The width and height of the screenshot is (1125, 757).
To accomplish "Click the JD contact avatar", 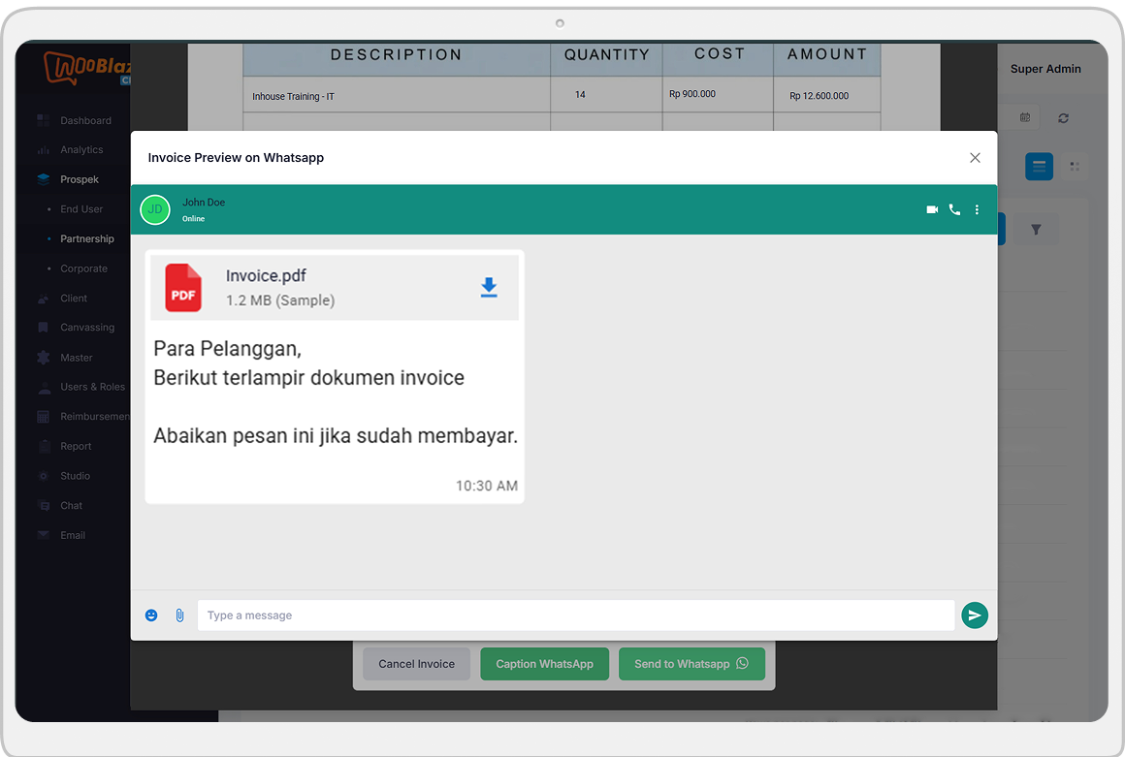I will click(155, 209).
